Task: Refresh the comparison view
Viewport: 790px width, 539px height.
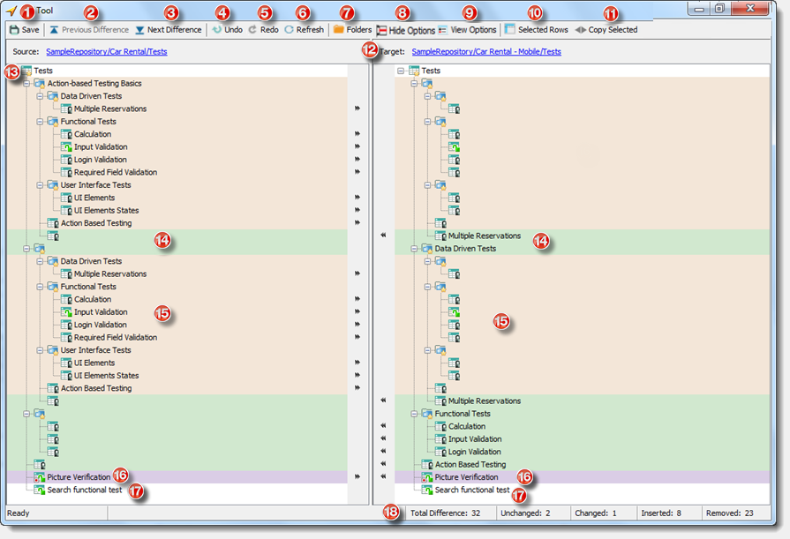Action: click(304, 30)
